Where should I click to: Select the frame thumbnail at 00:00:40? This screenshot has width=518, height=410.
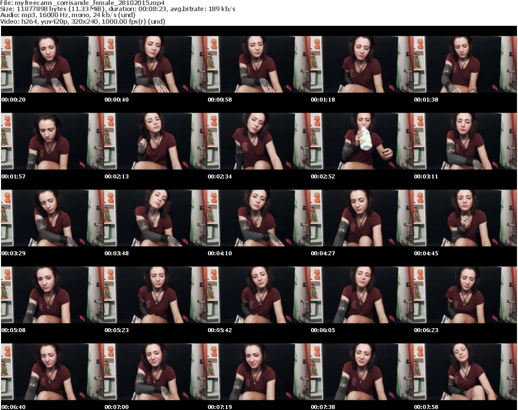tap(156, 64)
